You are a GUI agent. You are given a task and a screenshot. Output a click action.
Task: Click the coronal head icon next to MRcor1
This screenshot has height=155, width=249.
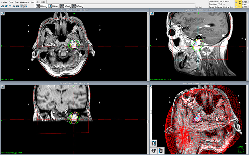tap(50, 6)
